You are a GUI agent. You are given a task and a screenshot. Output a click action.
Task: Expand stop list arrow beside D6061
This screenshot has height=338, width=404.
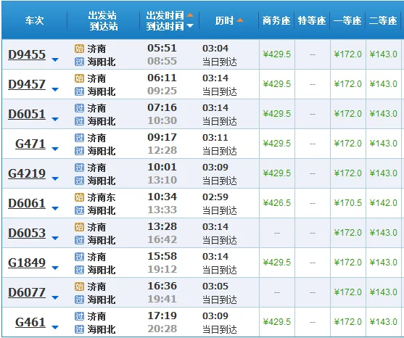click(x=55, y=208)
